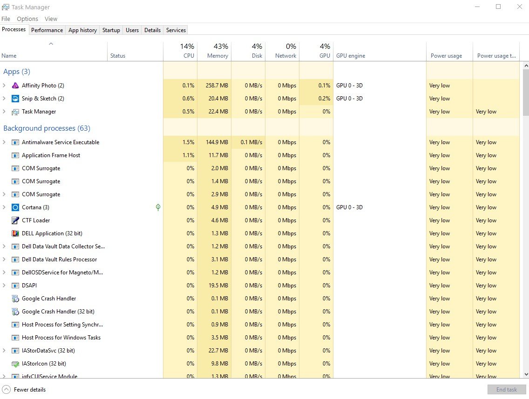Click the Affinity Photo app icon

(x=15, y=86)
